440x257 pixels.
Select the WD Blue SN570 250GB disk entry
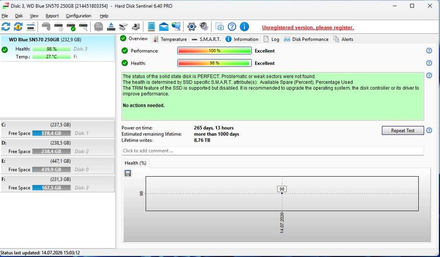pos(58,48)
